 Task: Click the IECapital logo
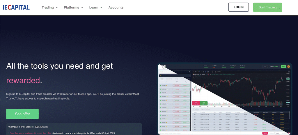[x=16, y=7]
